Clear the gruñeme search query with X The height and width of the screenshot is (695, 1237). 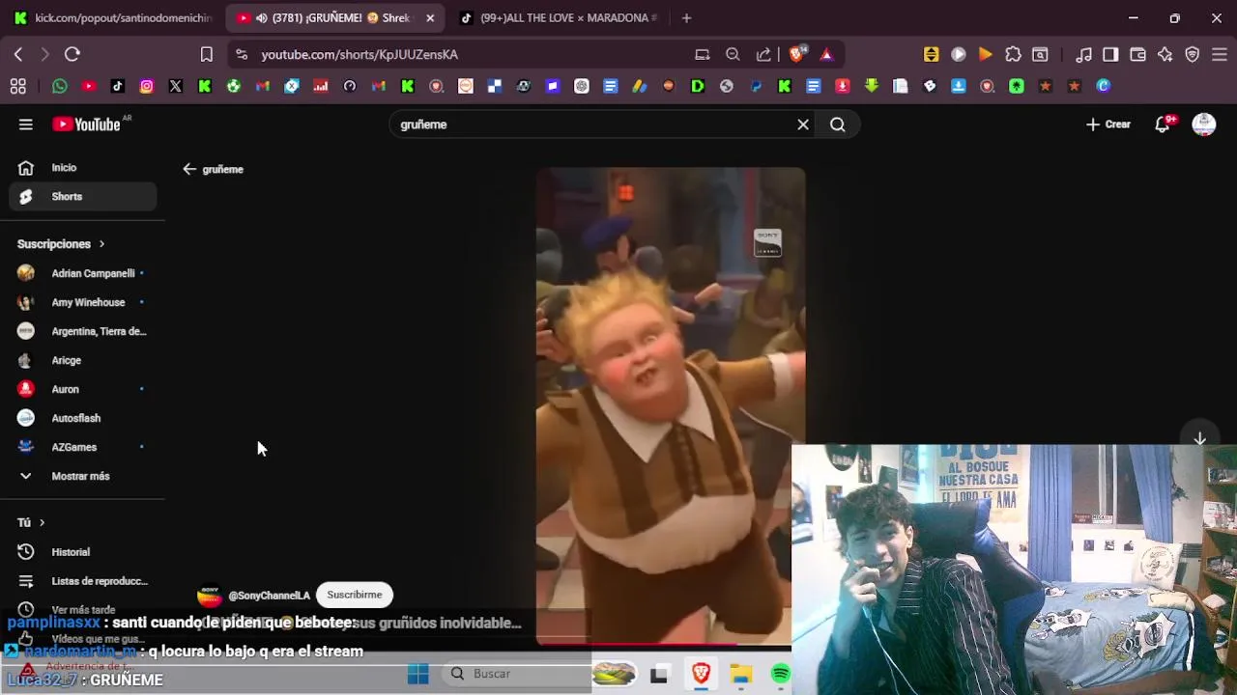click(803, 125)
